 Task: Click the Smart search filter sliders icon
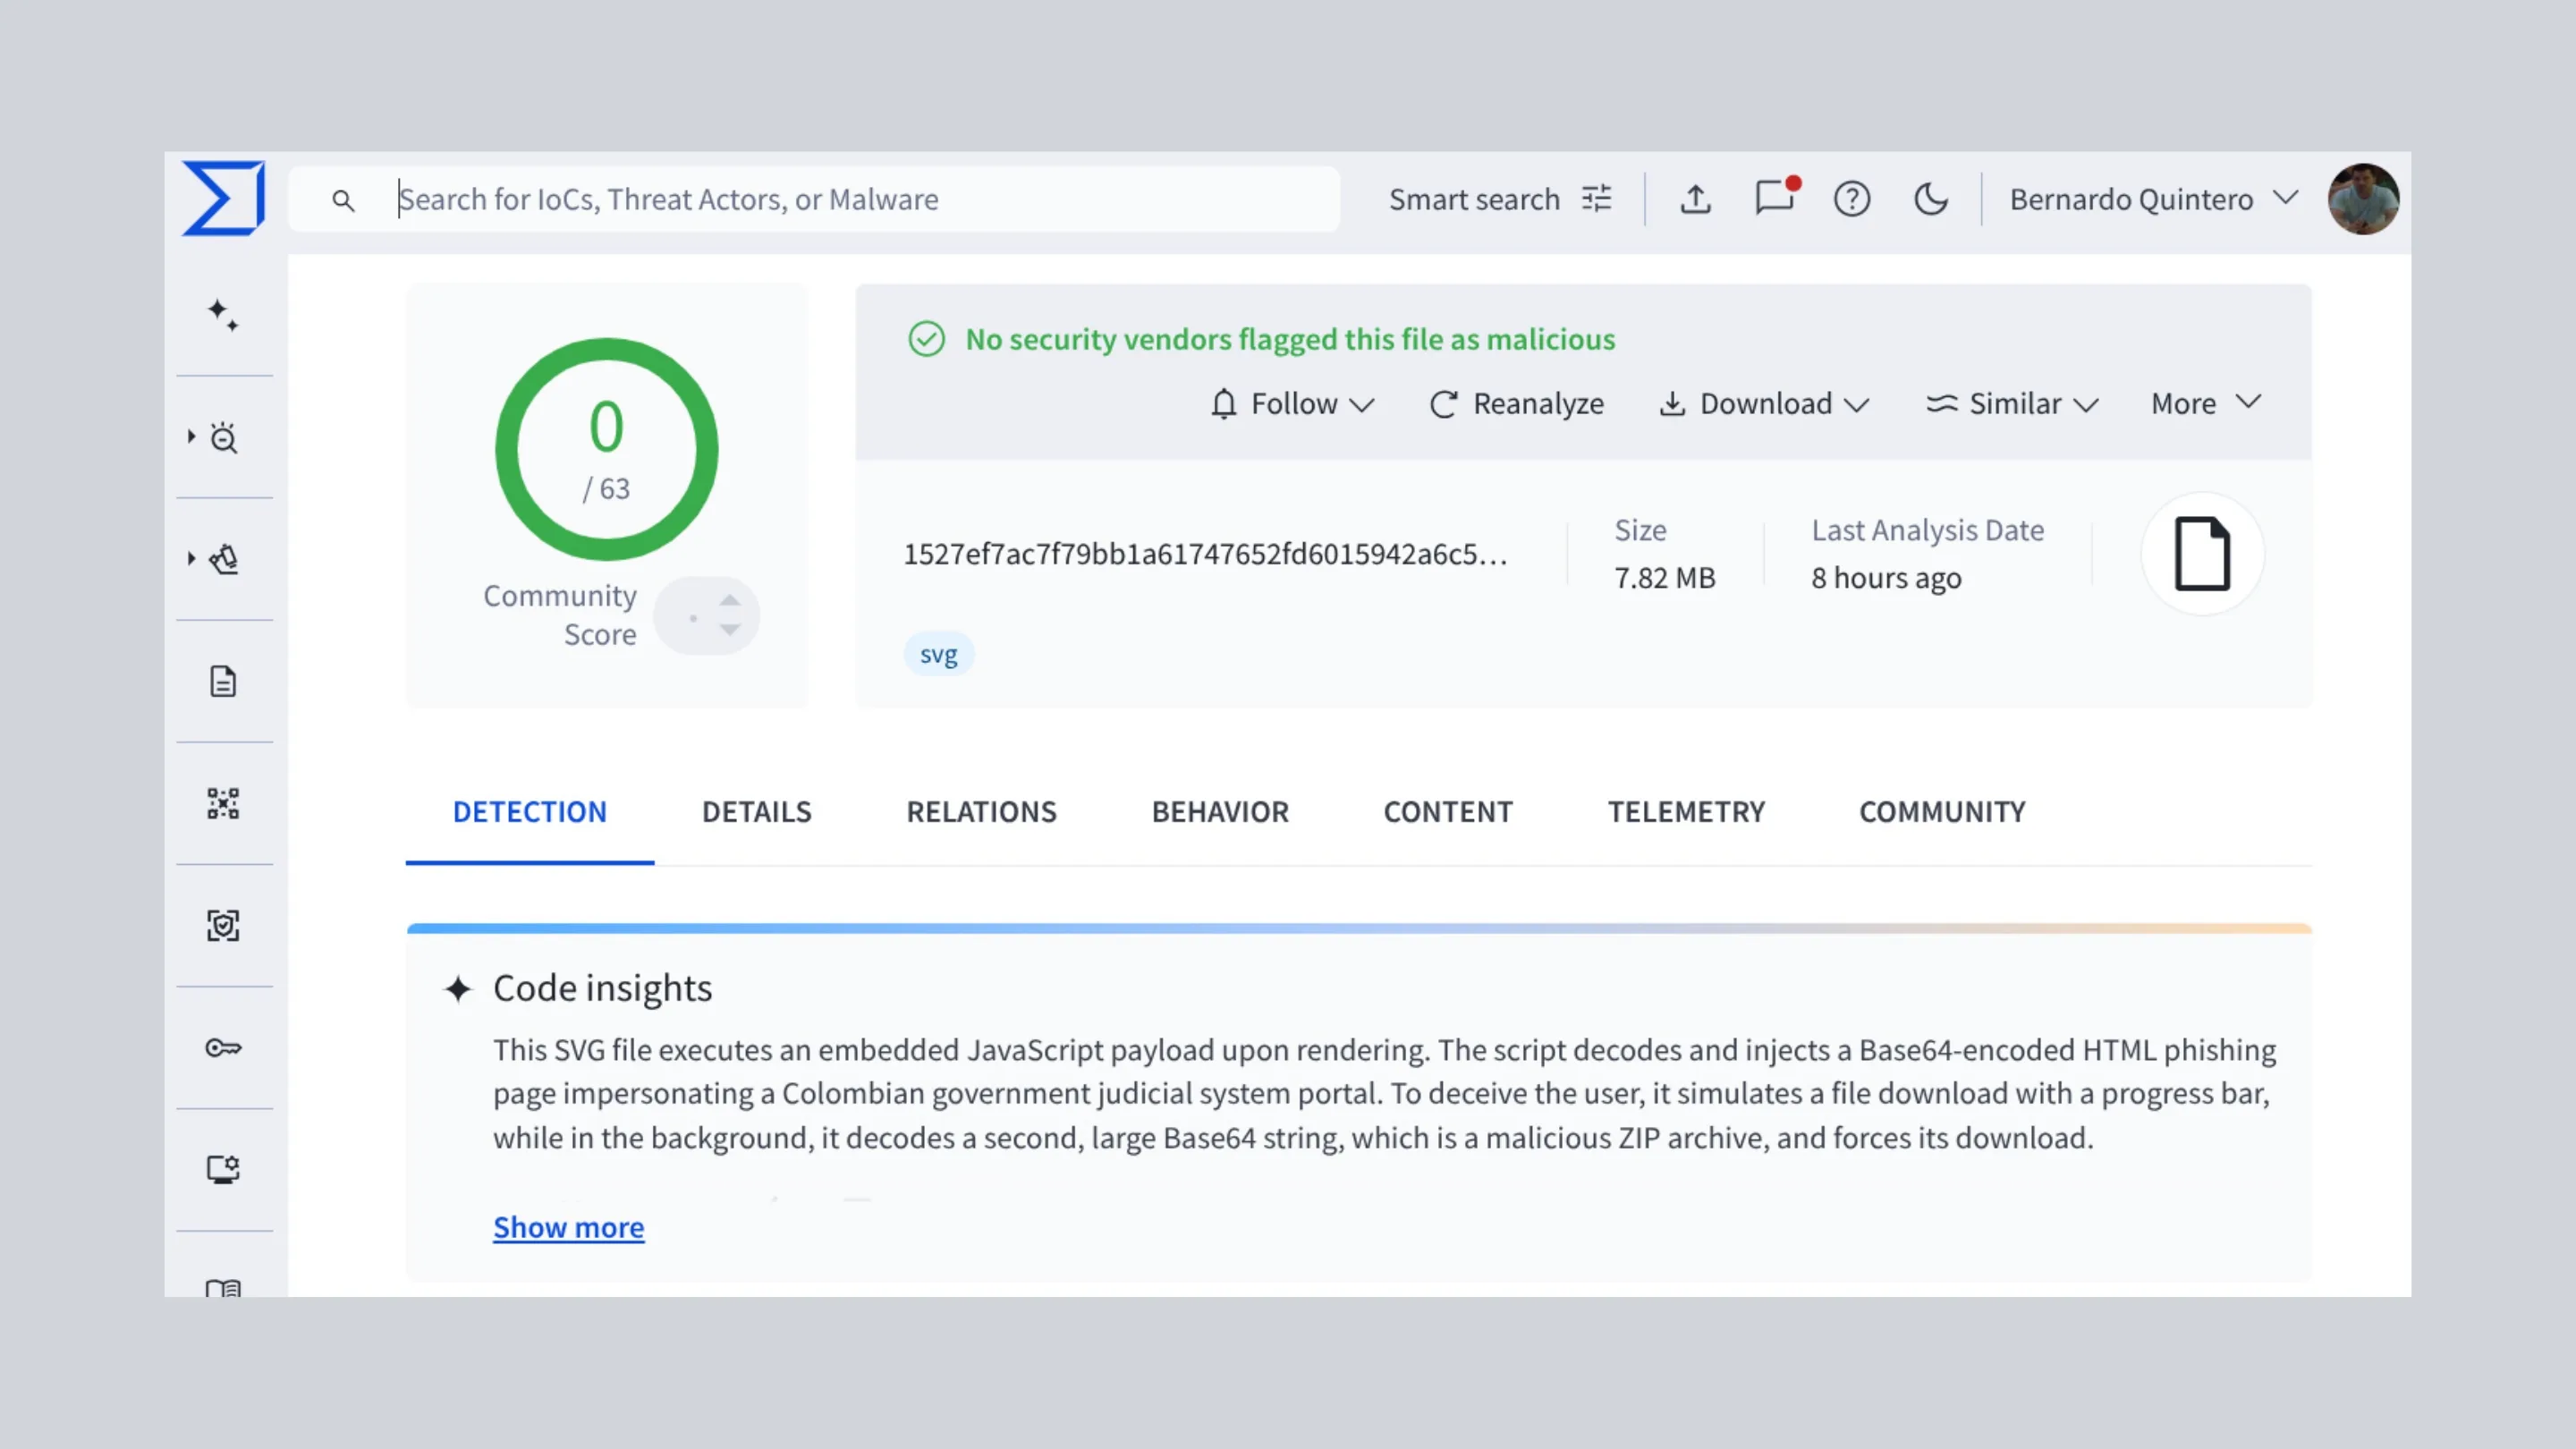(1597, 199)
